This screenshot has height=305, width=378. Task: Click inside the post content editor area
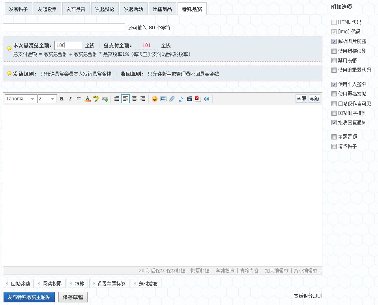(x=163, y=185)
